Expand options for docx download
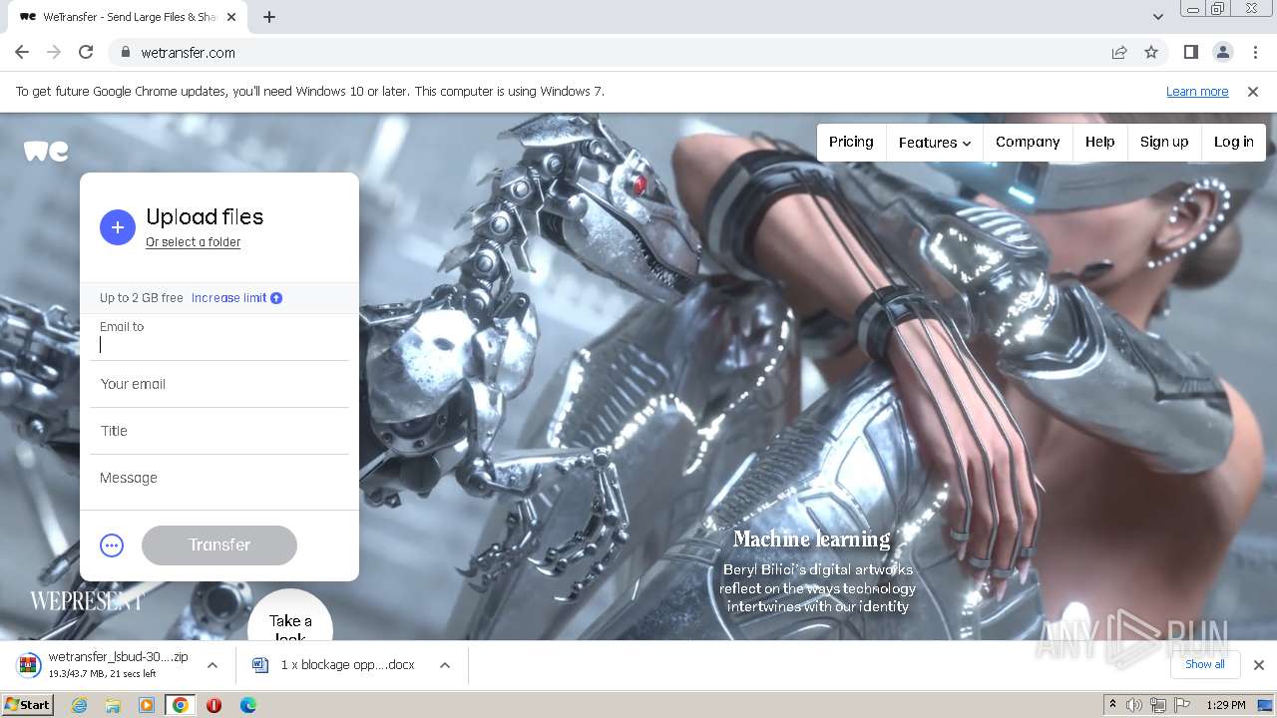 (445, 665)
